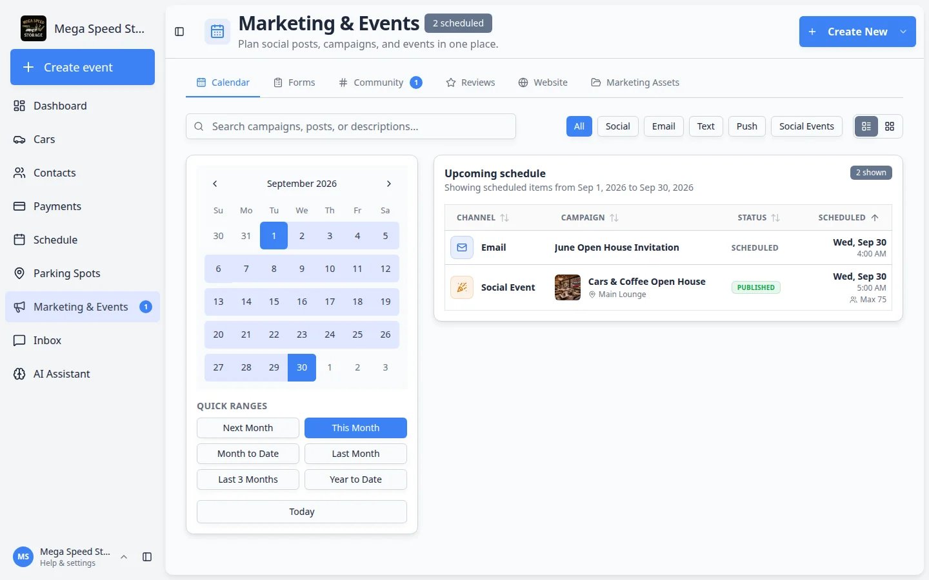Open Parking Spots in the sidebar
The image size is (929, 580).
83,273
